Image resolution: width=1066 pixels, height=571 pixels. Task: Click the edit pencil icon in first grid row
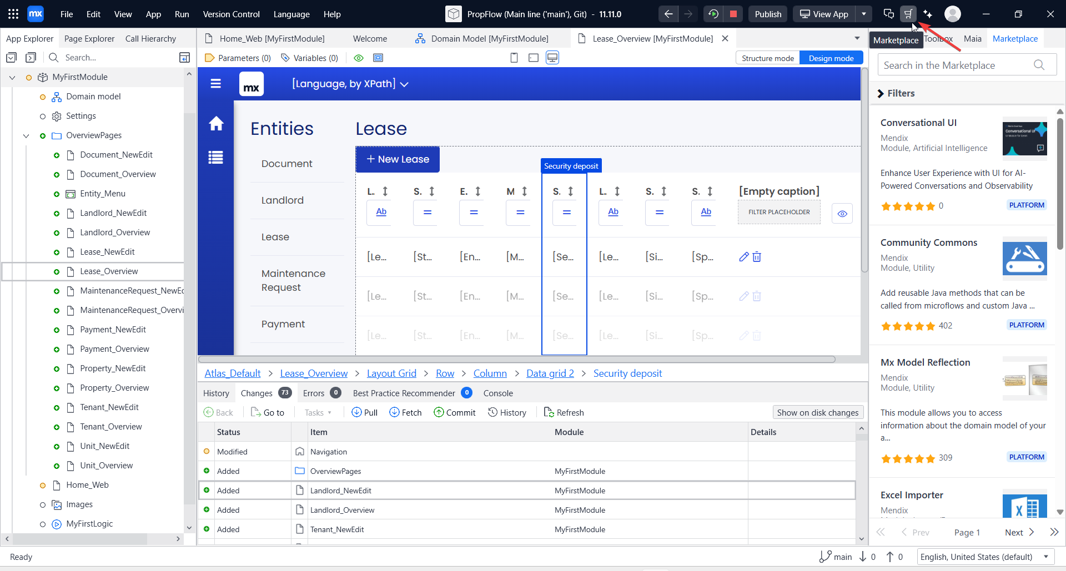coord(744,256)
